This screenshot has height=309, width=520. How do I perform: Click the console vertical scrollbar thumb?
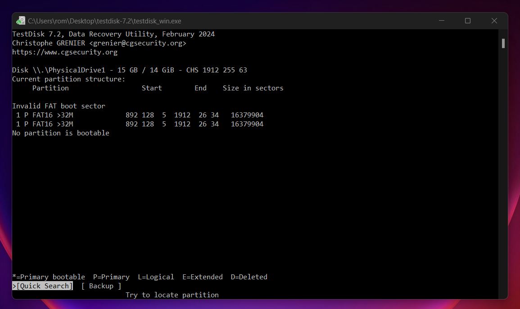(x=503, y=43)
